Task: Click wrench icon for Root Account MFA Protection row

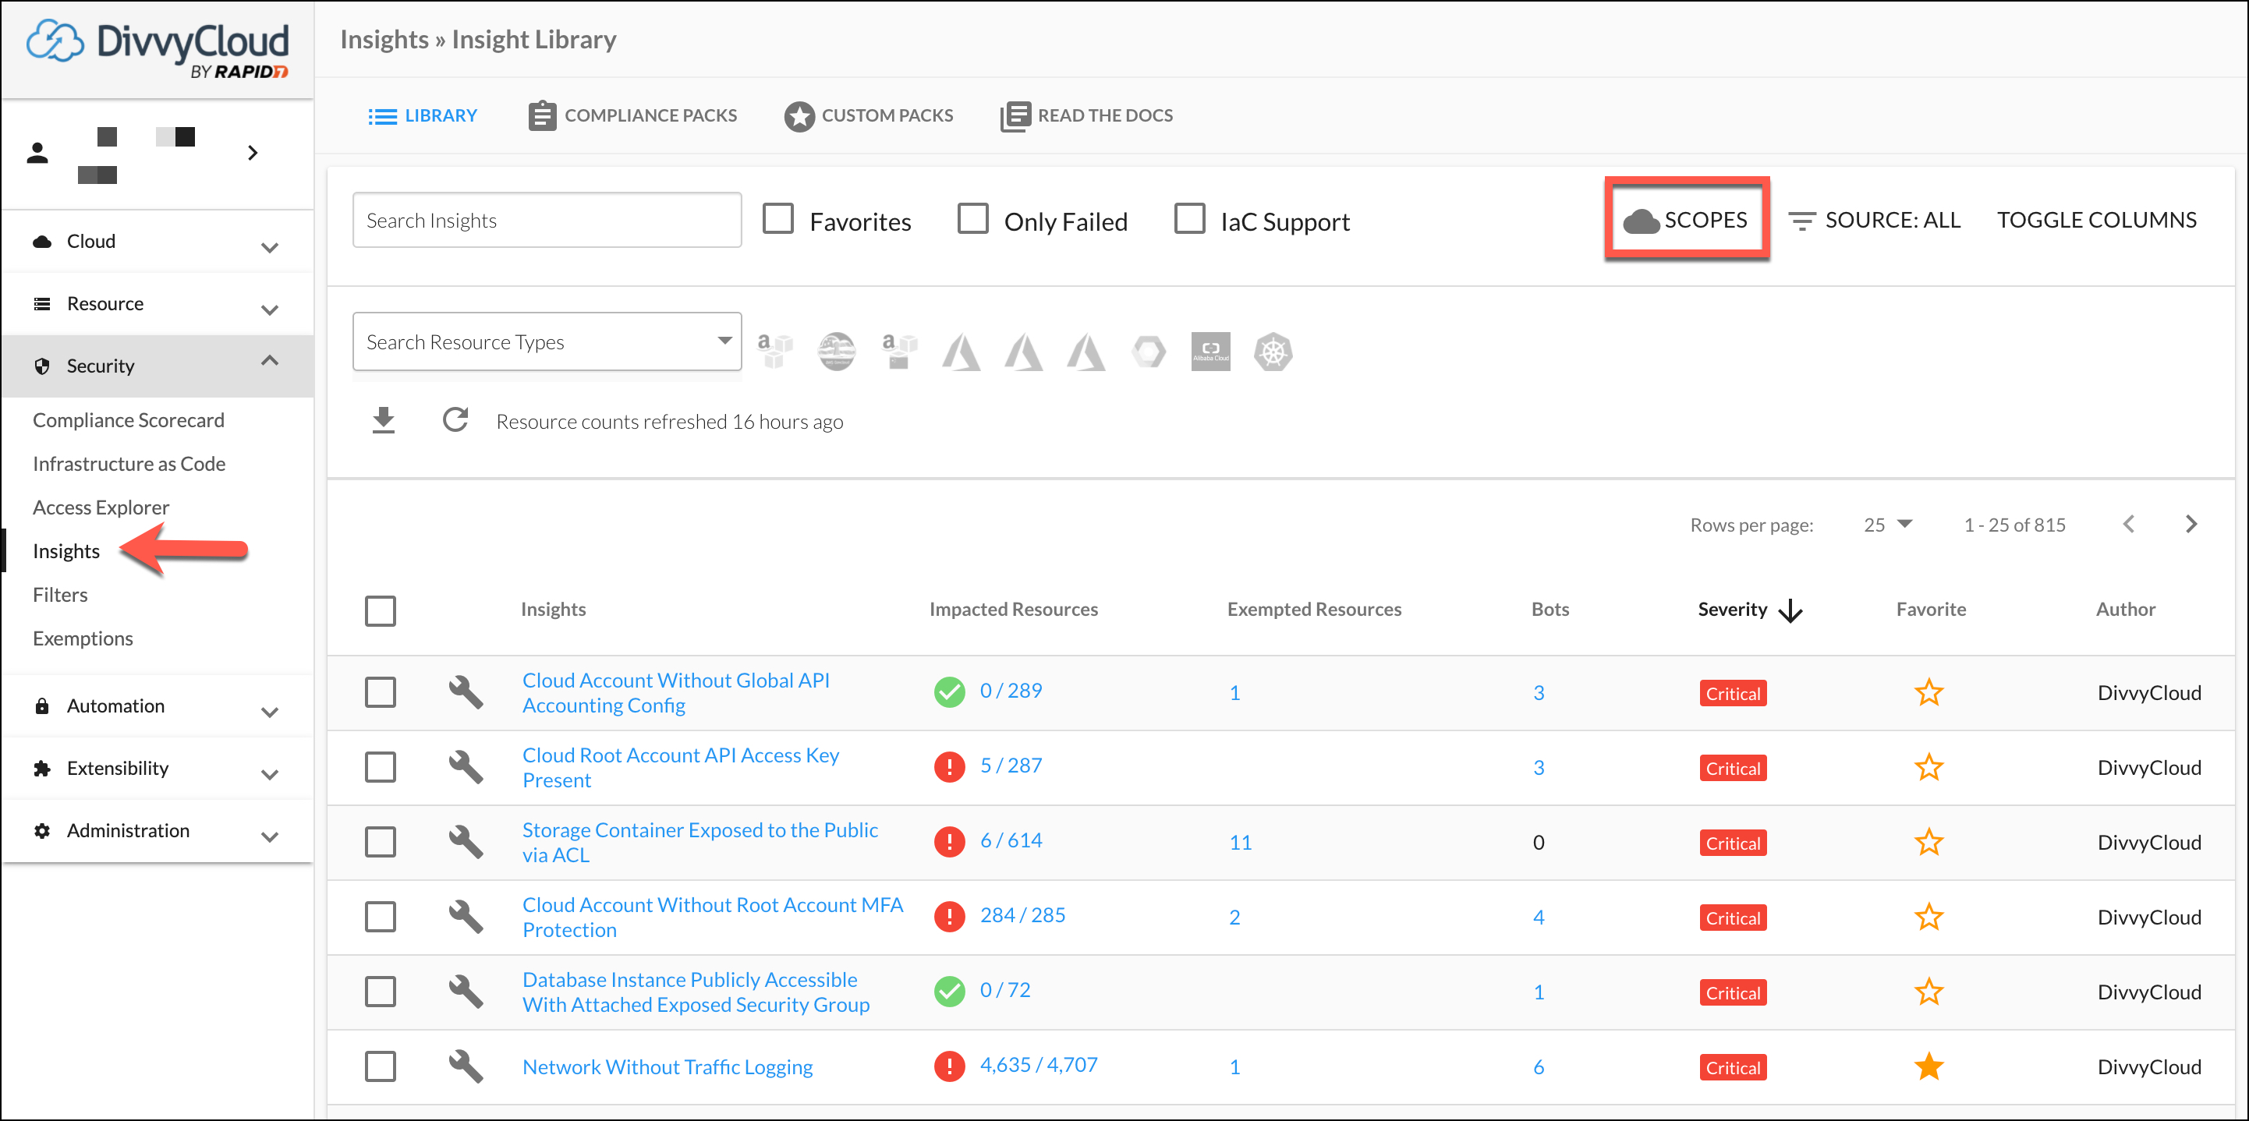Action: pyautogui.click(x=466, y=917)
